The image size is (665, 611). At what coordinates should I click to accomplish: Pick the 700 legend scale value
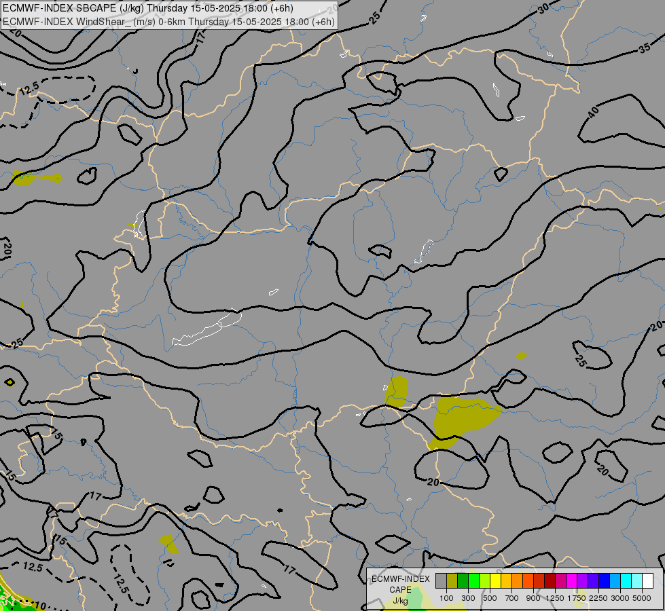pyautogui.click(x=512, y=598)
